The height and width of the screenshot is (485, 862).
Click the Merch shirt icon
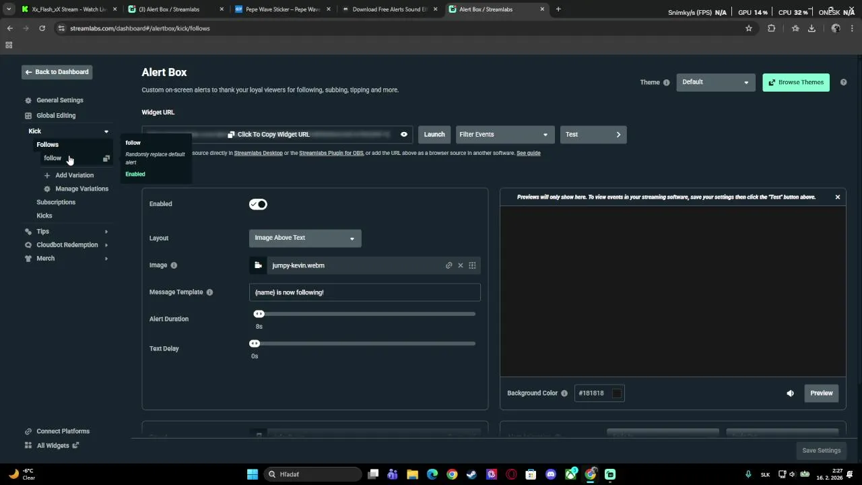click(x=28, y=259)
